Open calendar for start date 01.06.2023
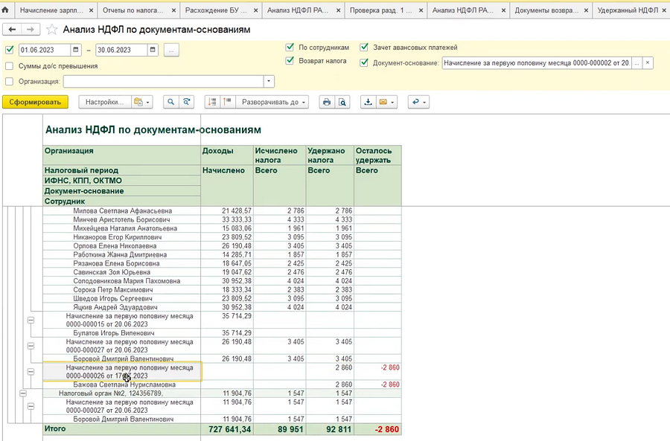Image resolution: width=670 pixels, height=441 pixels. (76, 50)
